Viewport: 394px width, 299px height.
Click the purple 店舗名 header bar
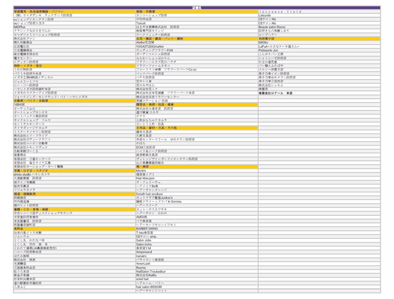197,8
